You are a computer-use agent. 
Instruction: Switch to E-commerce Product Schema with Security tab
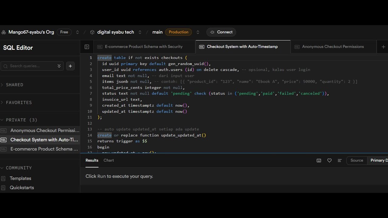pyautogui.click(x=144, y=47)
